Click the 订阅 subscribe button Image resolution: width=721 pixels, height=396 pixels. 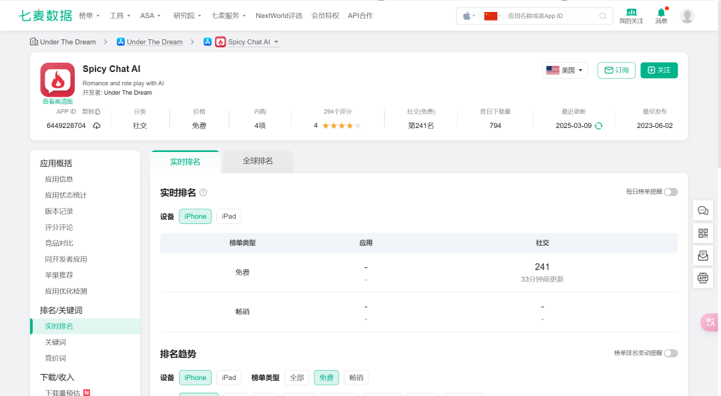616,70
